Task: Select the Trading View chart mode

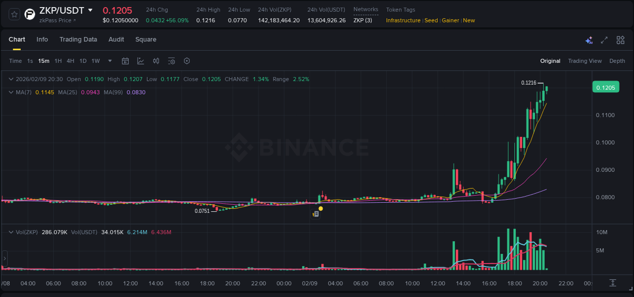Action: pos(585,61)
